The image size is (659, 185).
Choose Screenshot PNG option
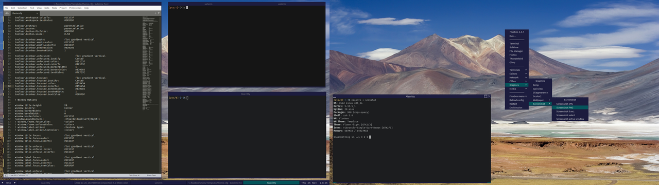click(x=570, y=107)
